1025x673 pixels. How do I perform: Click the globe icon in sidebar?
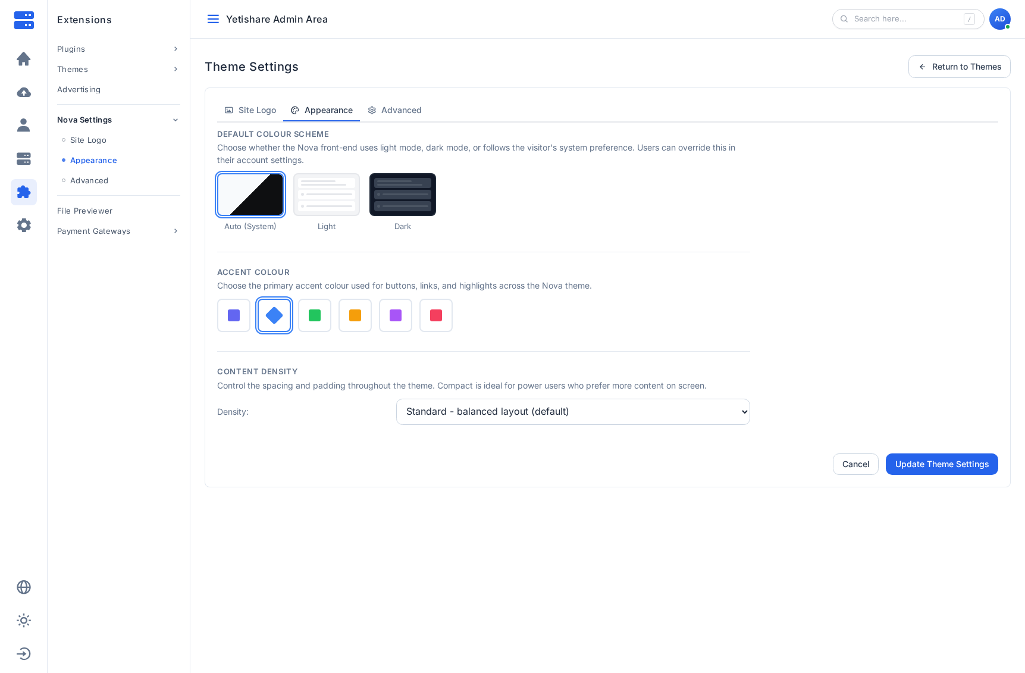click(24, 587)
